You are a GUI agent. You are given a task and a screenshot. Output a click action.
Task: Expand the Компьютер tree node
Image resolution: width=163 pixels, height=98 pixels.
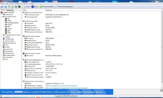(x=2, y=15)
